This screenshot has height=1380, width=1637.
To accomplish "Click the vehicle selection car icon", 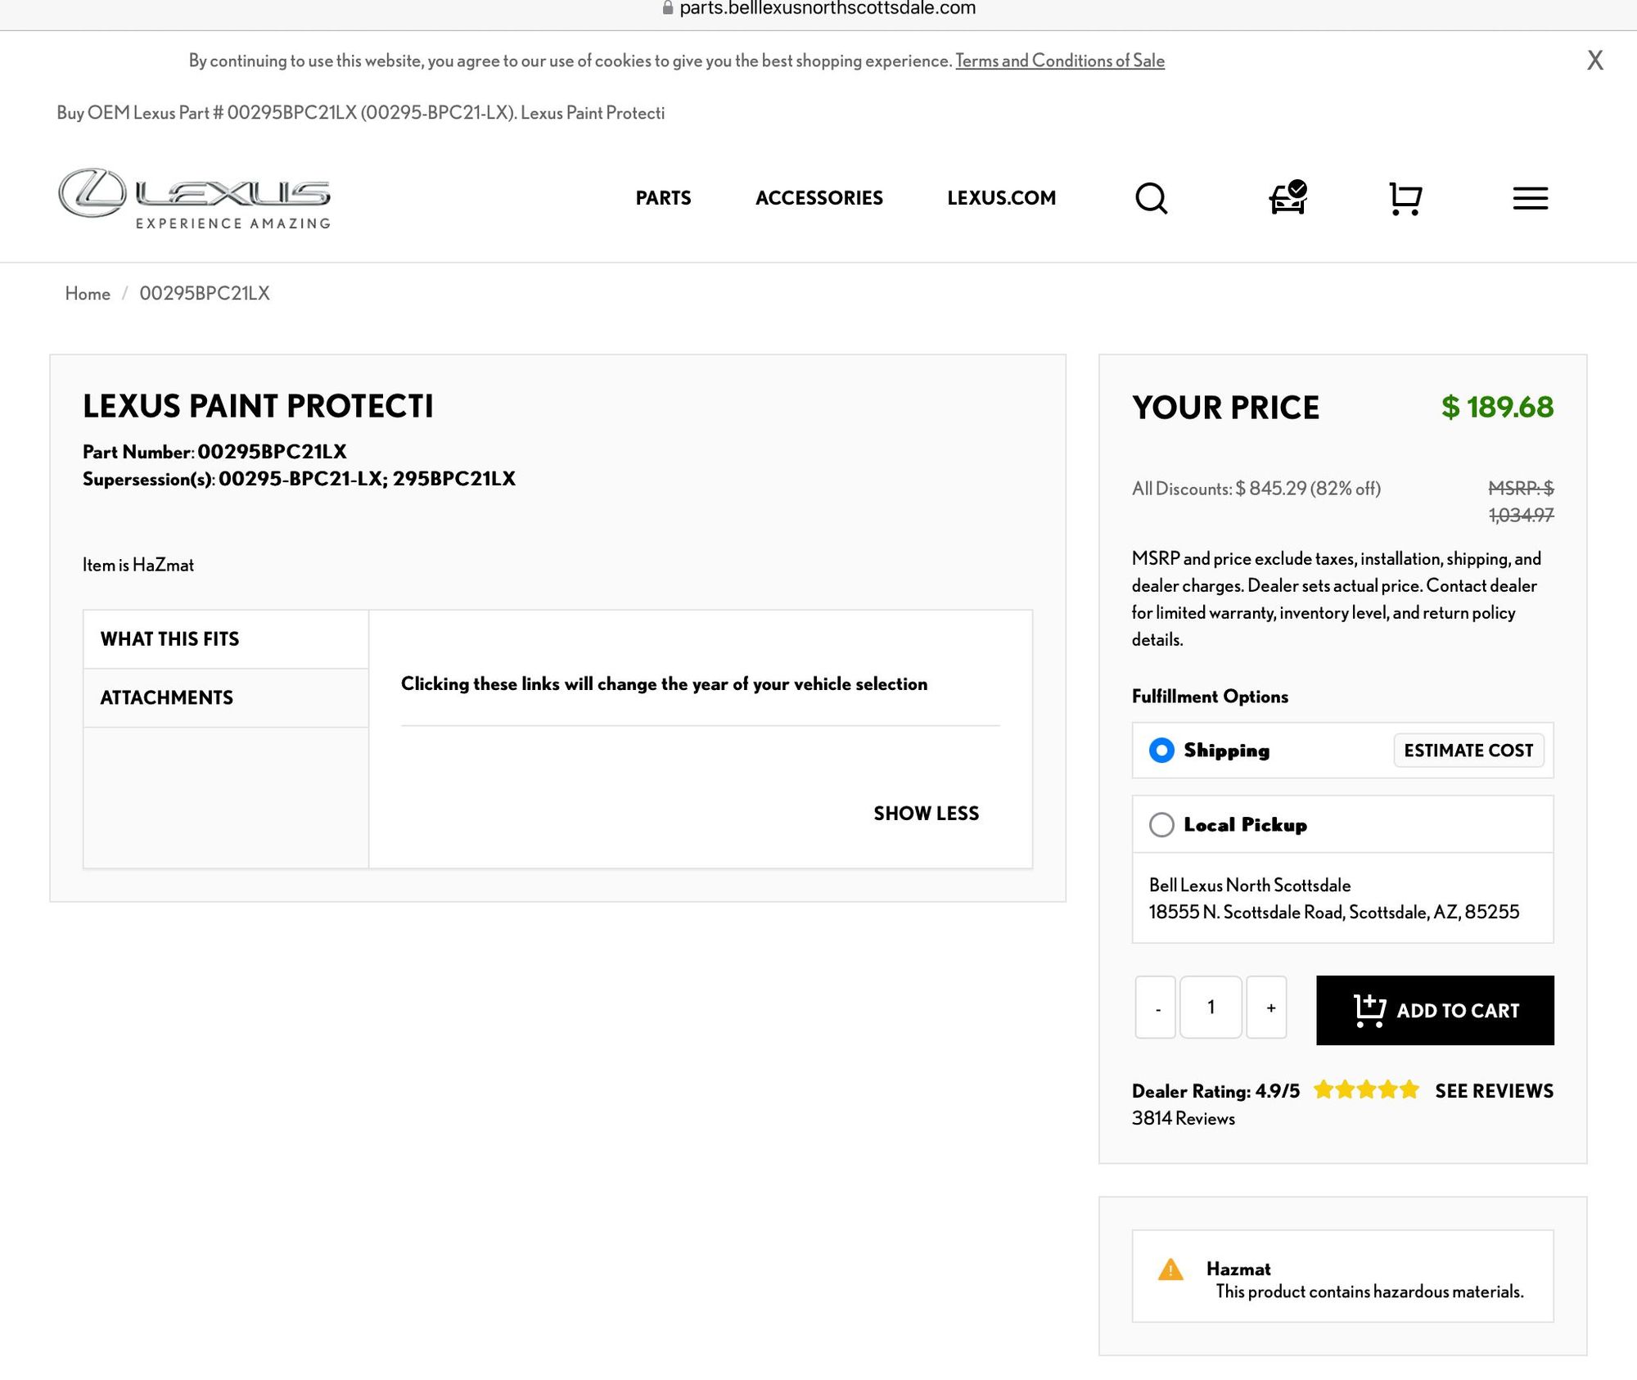I will (x=1288, y=198).
